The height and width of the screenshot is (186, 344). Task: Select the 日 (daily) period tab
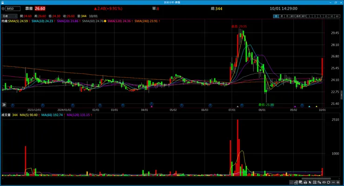(x=276, y=16)
